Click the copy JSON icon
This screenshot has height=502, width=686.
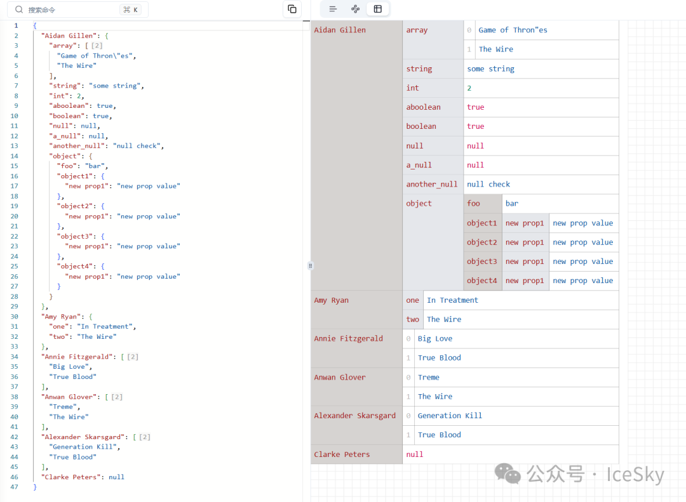(292, 9)
